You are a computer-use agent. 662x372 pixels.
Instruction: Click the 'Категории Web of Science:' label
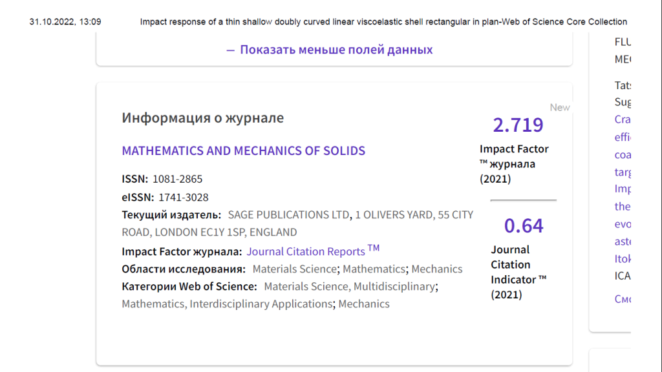coord(189,286)
